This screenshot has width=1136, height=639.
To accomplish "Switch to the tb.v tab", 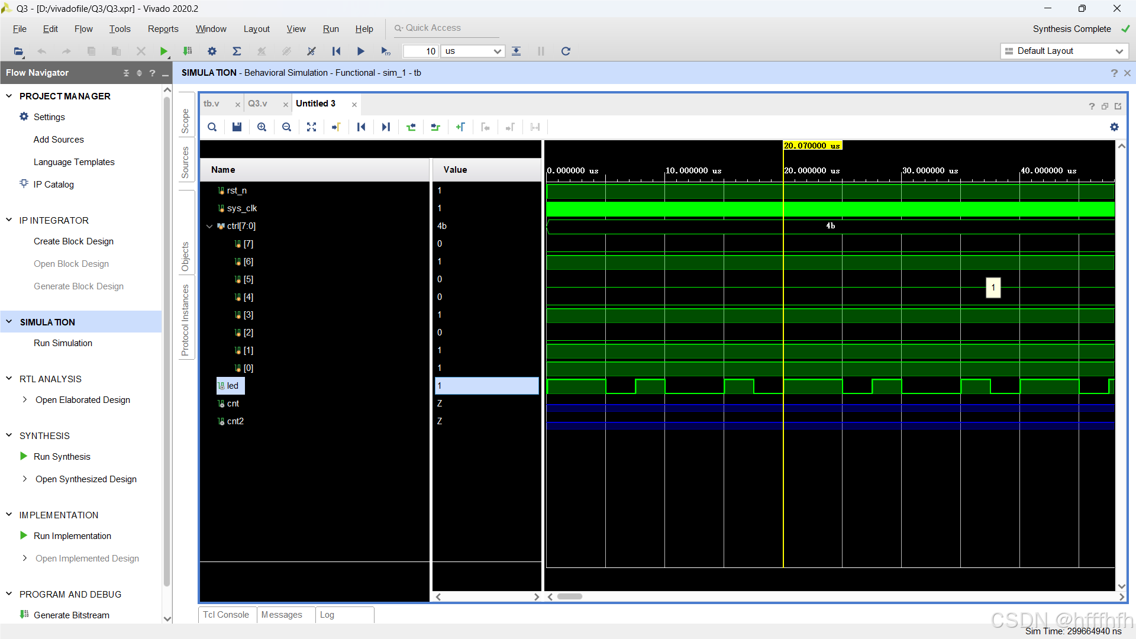I will click(211, 104).
